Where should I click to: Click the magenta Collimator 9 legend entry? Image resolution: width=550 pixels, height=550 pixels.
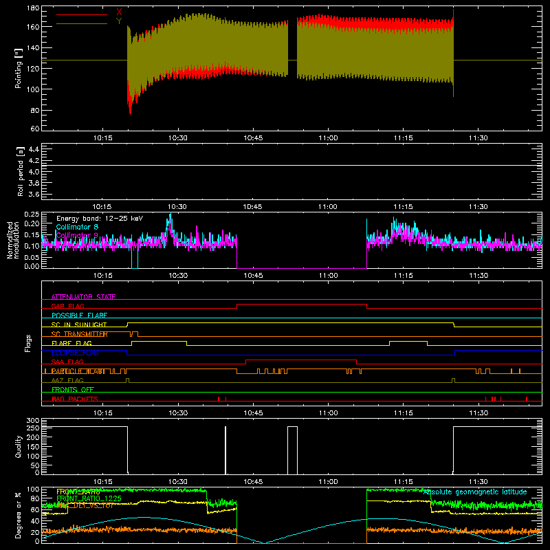pyautogui.click(x=77, y=235)
